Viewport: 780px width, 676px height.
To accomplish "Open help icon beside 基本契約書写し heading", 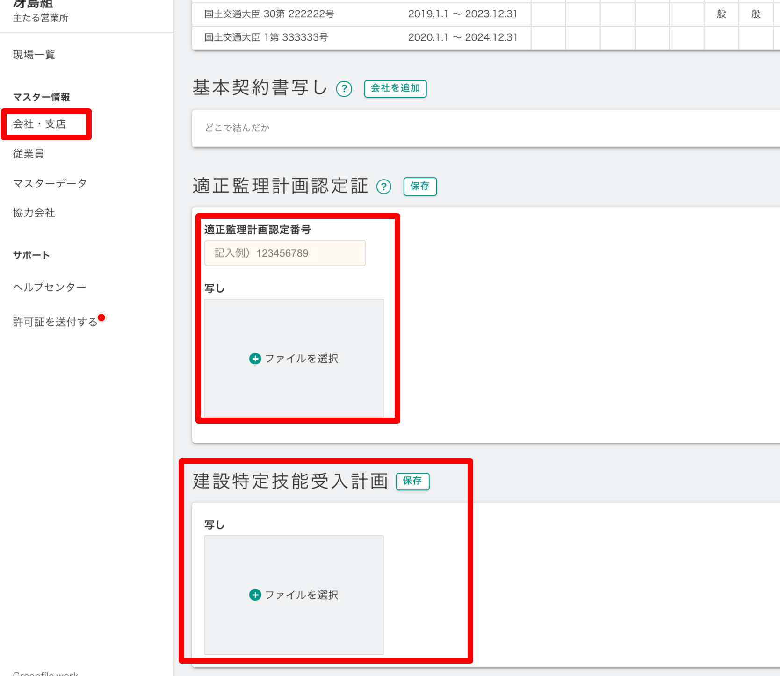I will 344,88.
